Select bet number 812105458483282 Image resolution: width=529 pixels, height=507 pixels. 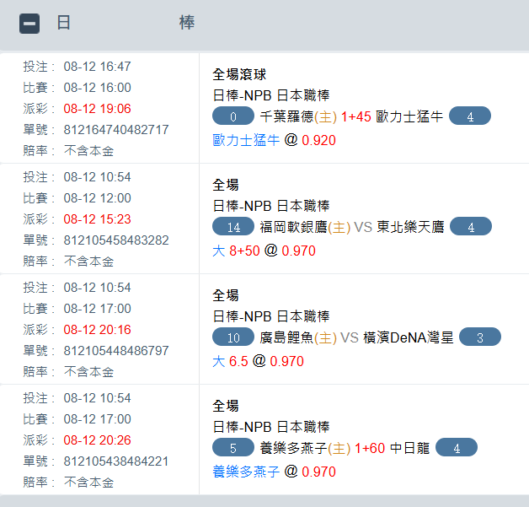[116, 240]
